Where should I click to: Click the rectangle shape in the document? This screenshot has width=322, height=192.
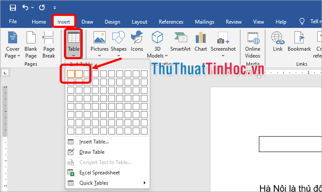[x=290, y=144]
